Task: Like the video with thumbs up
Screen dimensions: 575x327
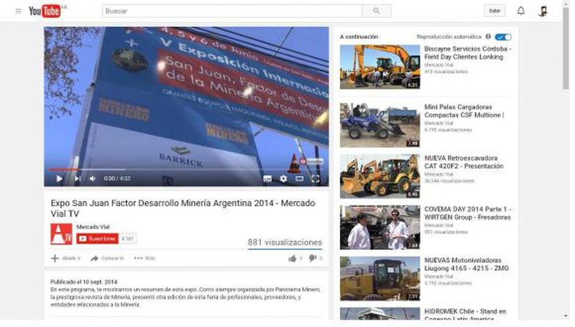Action: [x=292, y=259]
